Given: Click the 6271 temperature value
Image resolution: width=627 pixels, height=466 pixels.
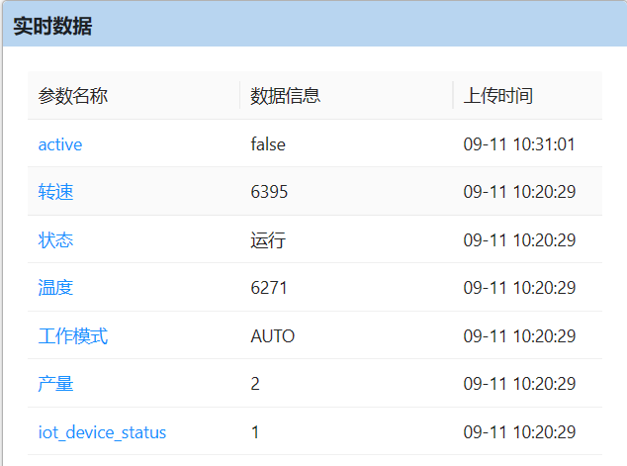Looking at the screenshot, I should [x=269, y=288].
